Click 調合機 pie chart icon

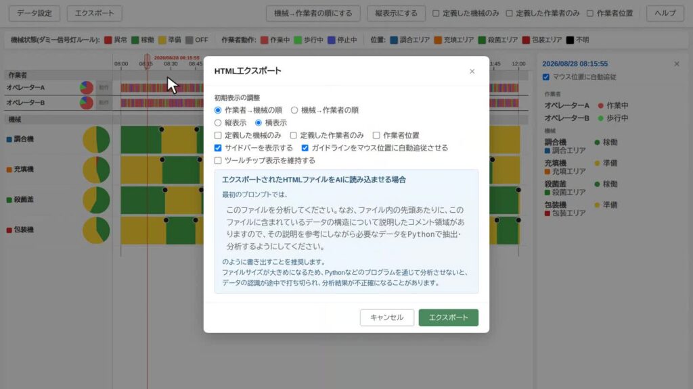click(96, 139)
